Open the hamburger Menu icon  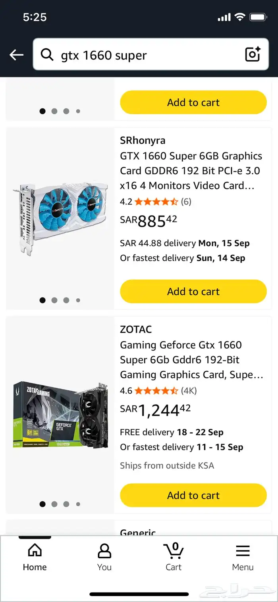coord(243,551)
